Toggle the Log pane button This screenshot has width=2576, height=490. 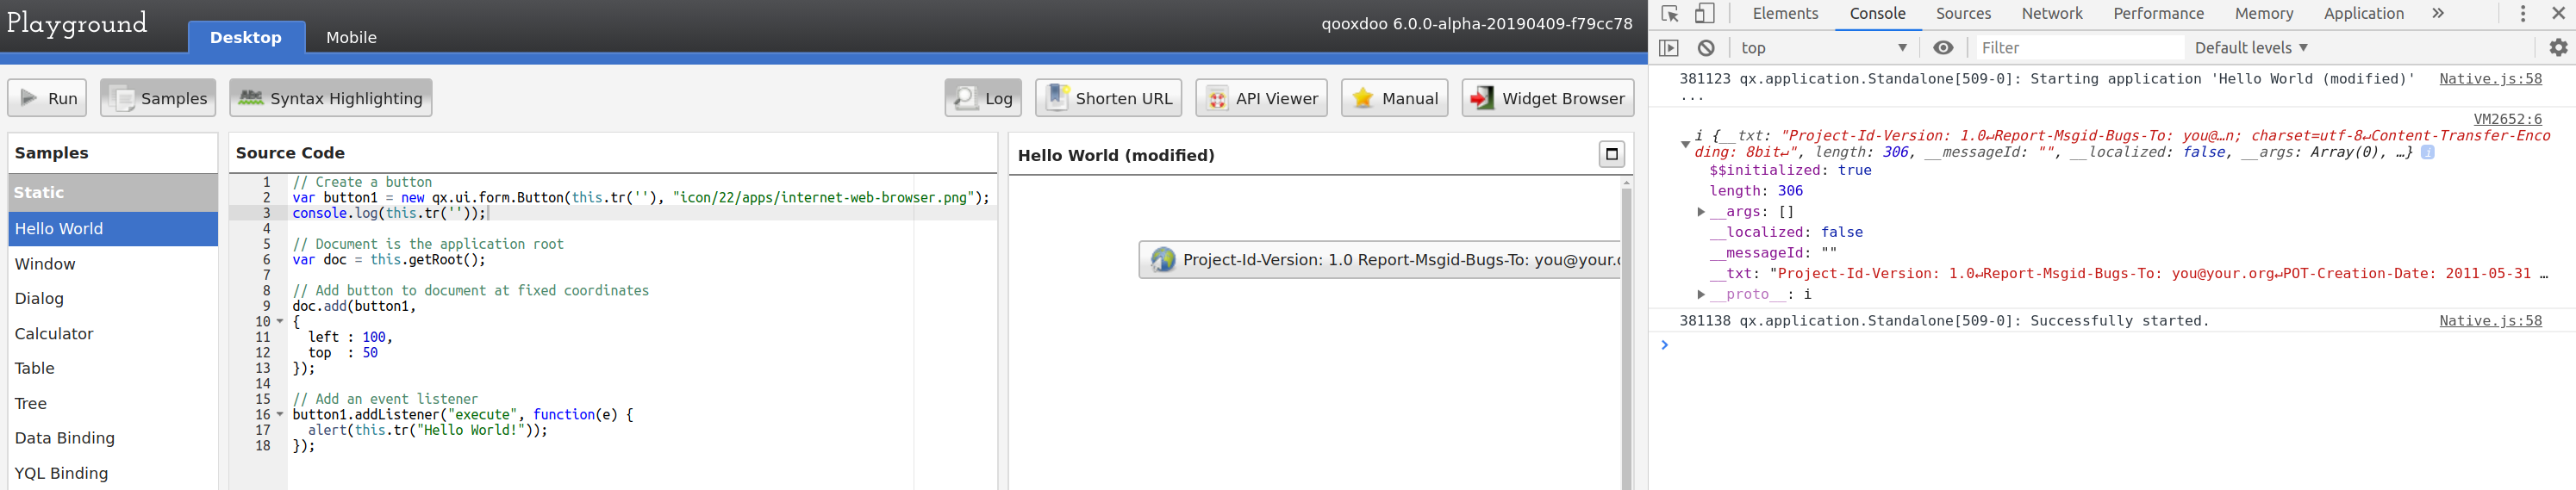click(x=983, y=98)
